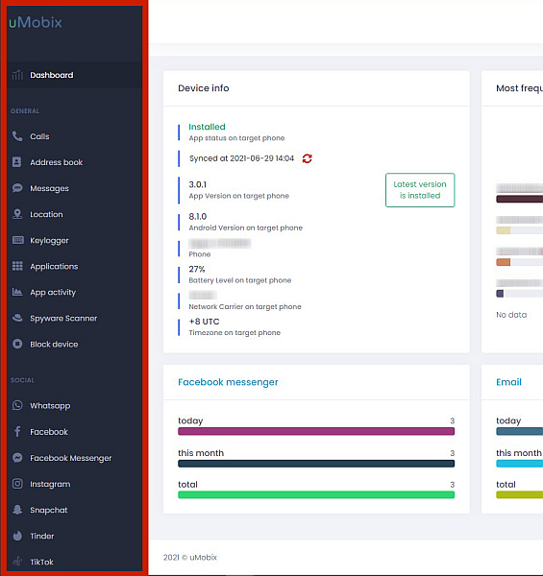Click the uMobix logo
The height and width of the screenshot is (576, 543).
pyautogui.click(x=36, y=22)
